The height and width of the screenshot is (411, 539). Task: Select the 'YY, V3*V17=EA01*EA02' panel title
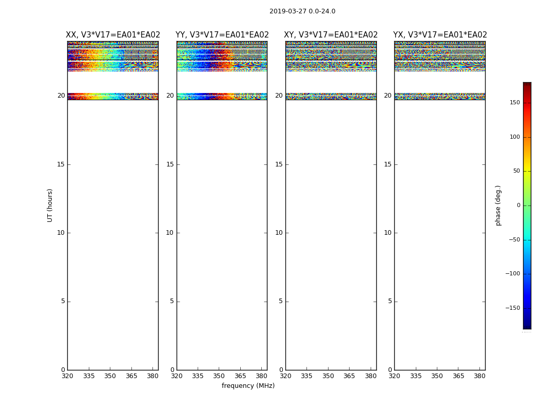(222, 35)
